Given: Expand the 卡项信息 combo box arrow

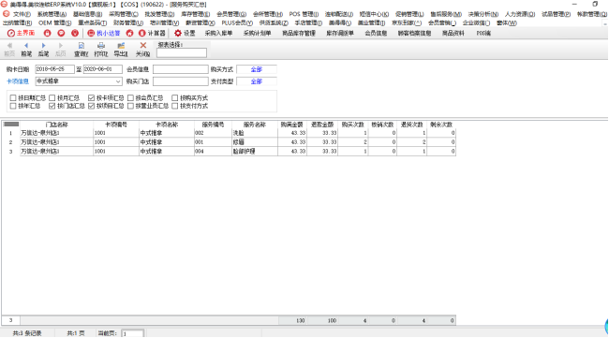Looking at the screenshot, I should pyautogui.click(x=118, y=81).
